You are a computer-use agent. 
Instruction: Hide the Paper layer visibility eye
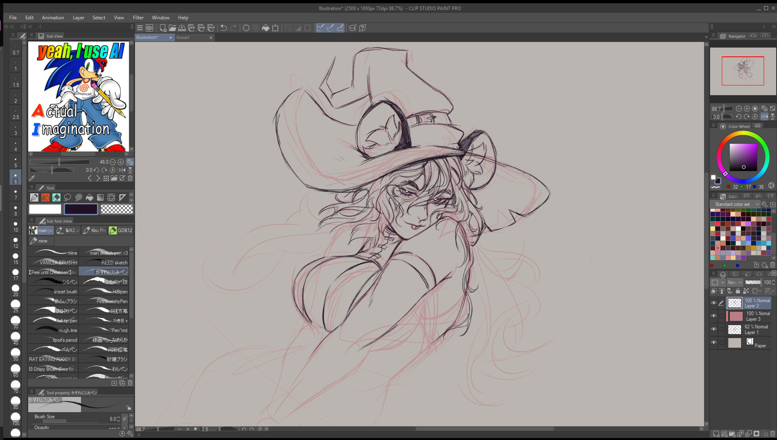pos(714,342)
